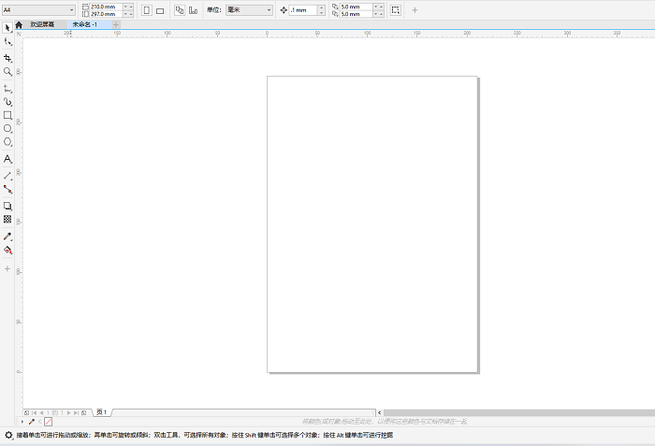Select the Drop Shadow tool
This screenshot has width=655, height=446.
(7, 205)
